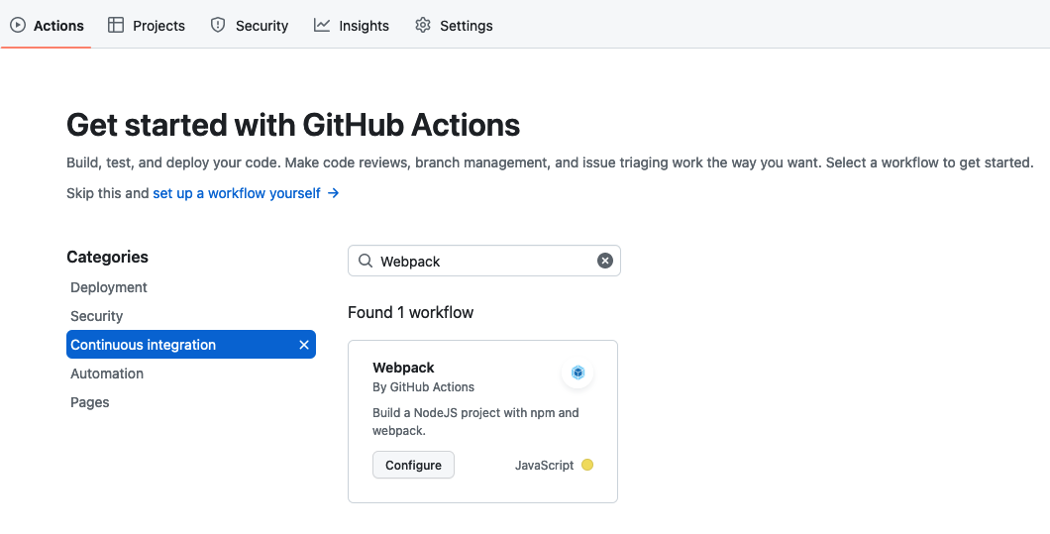Click the Webpack cube logo icon
This screenshot has height=534, width=1050.
(577, 372)
